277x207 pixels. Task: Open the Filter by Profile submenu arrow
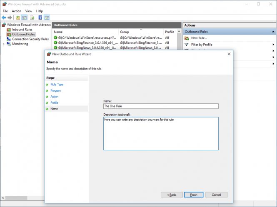click(273, 45)
